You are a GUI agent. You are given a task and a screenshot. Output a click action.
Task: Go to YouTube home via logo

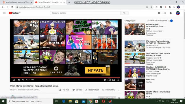coord(14,13)
